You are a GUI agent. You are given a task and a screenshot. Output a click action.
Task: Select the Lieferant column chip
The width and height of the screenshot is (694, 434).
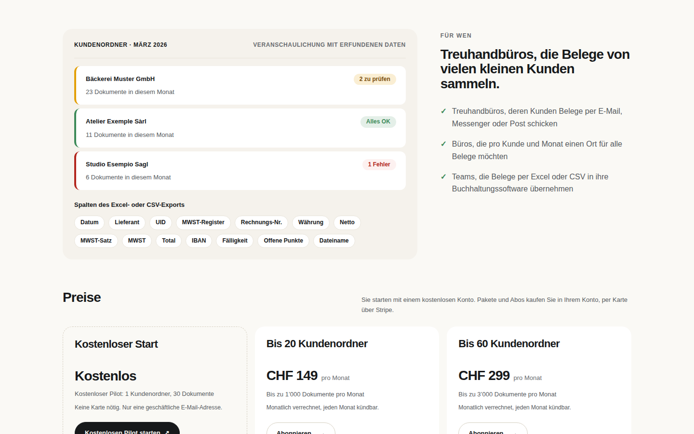[127, 222]
